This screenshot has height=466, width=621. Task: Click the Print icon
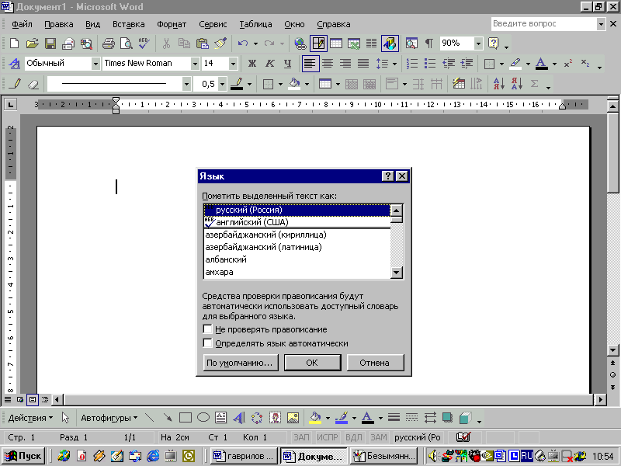pos(108,43)
